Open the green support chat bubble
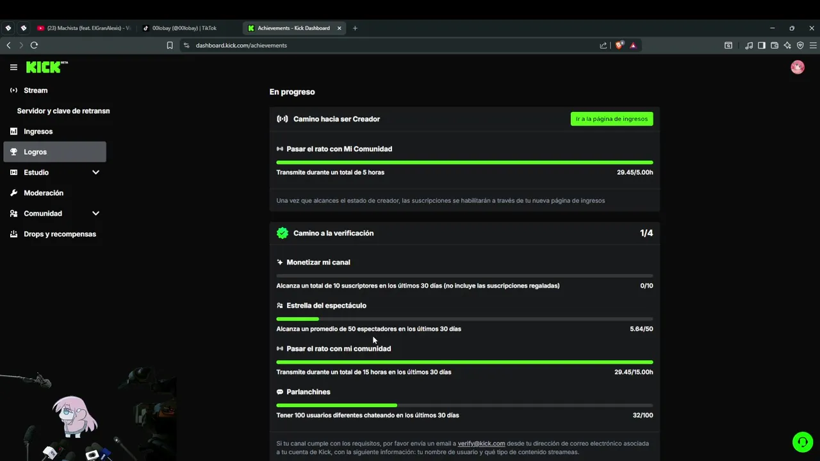The width and height of the screenshot is (820, 461). (x=802, y=442)
